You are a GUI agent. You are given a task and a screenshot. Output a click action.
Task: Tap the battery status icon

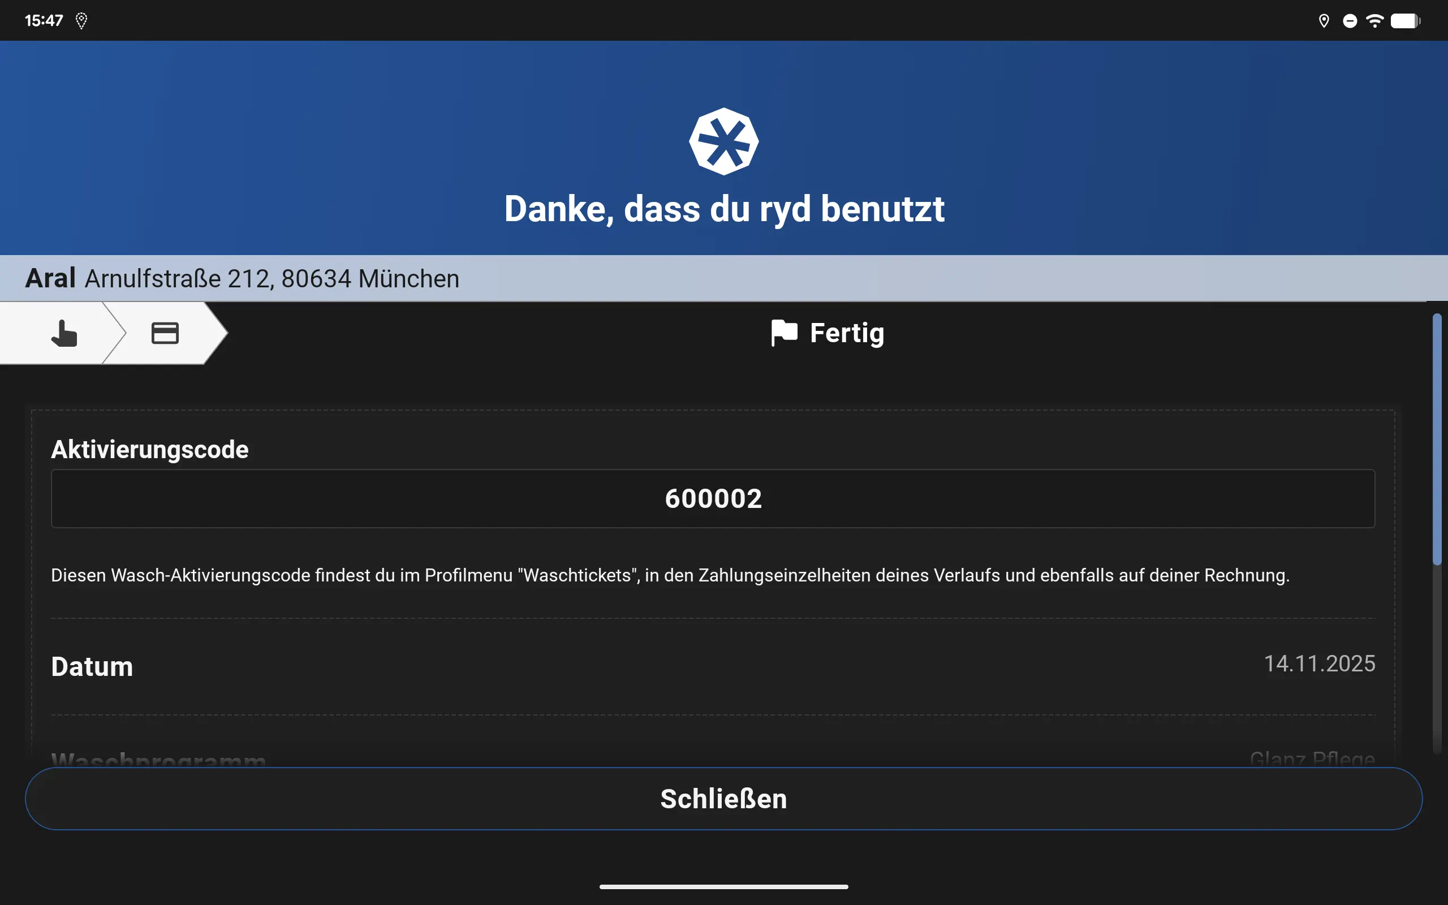[1406, 21]
